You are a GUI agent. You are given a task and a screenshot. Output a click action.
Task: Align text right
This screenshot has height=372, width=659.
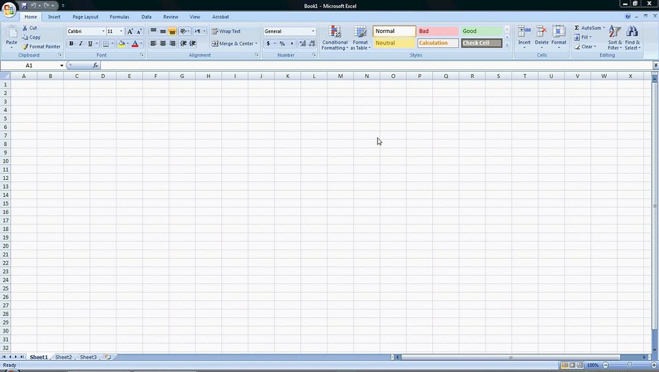pyautogui.click(x=172, y=44)
